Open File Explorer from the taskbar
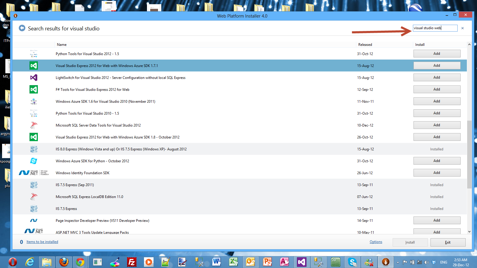Viewport: 477px width, 268px height. [47, 262]
